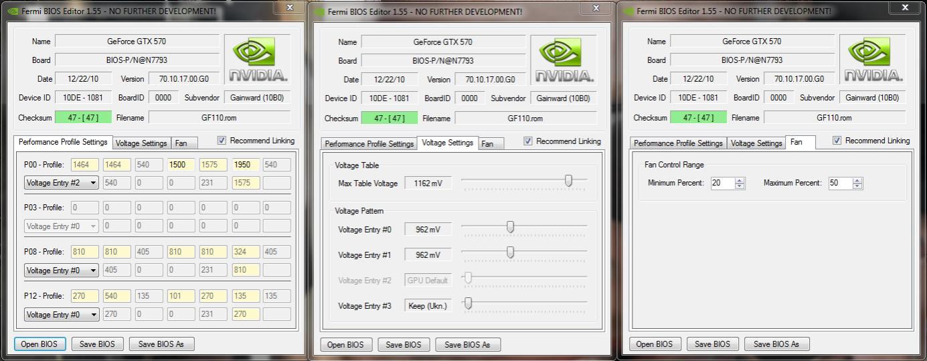Click Save BIOS in the right window
Image resolution: width=927 pixels, height=361 pixels.
[712, 344]
